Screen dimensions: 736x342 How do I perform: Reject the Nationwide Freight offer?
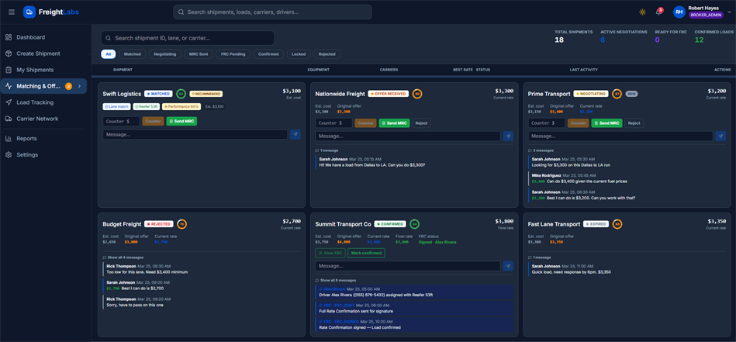coord(421,123)
